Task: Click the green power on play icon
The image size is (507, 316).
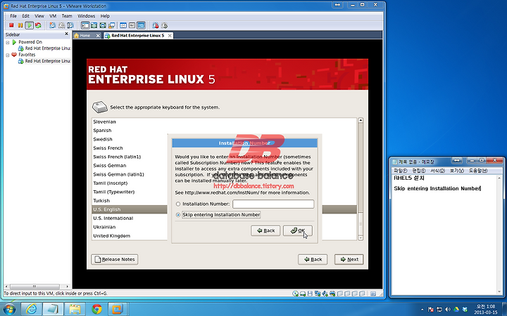Action: [30, 25]
